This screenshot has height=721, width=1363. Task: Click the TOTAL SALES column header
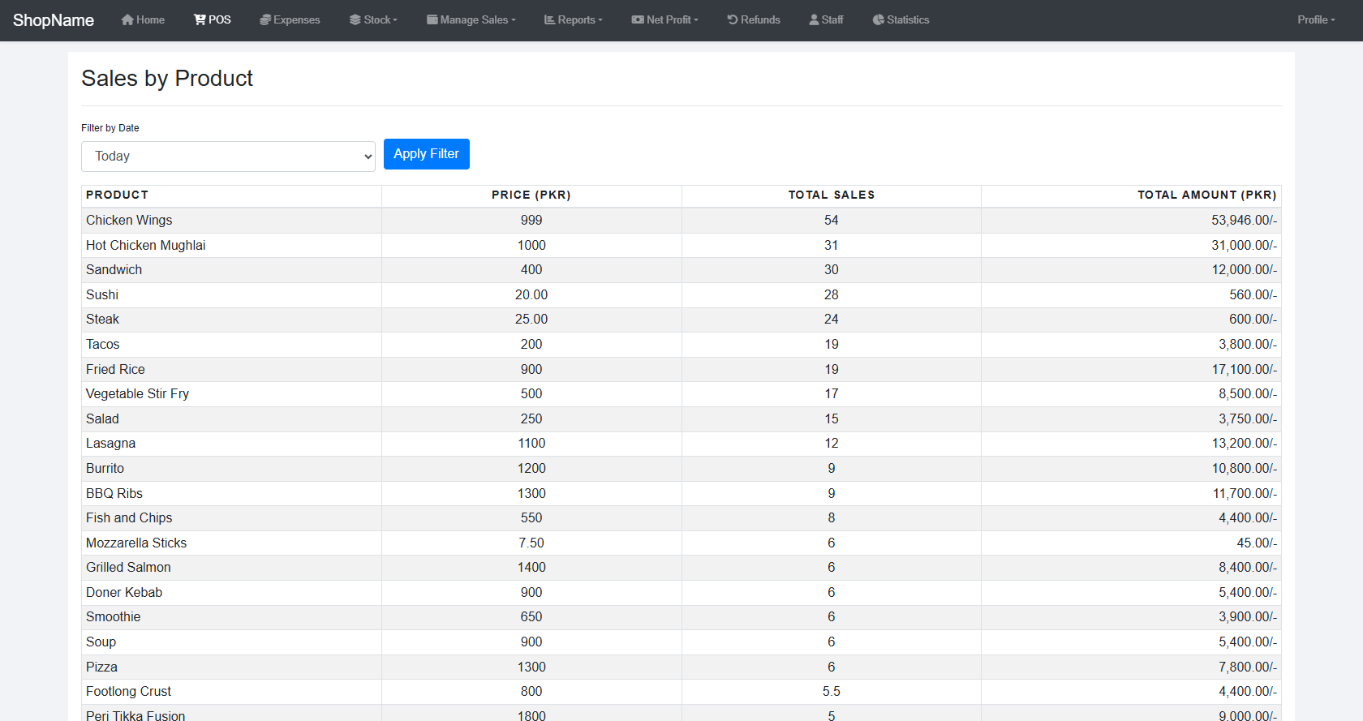832,195
